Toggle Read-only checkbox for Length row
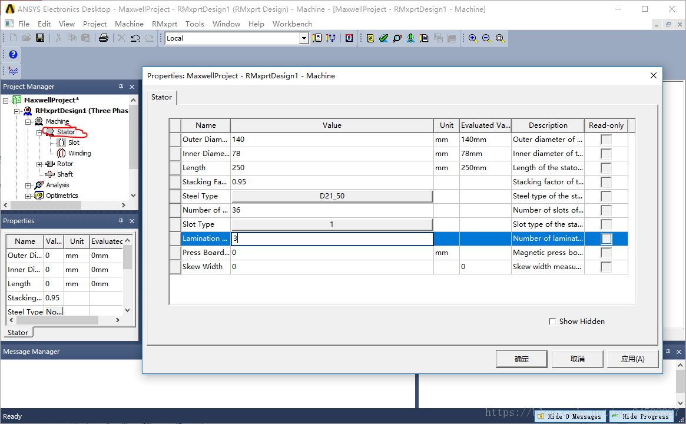Screen dimensions: 686x424 pos(606,168)
